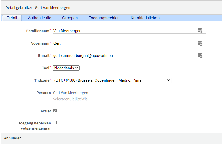The image size is (222, 144).
Task: Click the password manager icon in Voornaam field
Action: click(200, 43)
